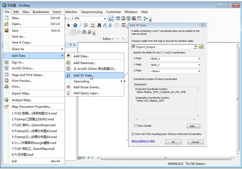Select the HTML Popup tool icon
This screenshot has height=169, width=242.
[x=86, y=25]
